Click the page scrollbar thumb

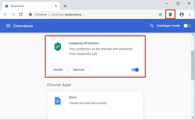(x=193, y=65)
